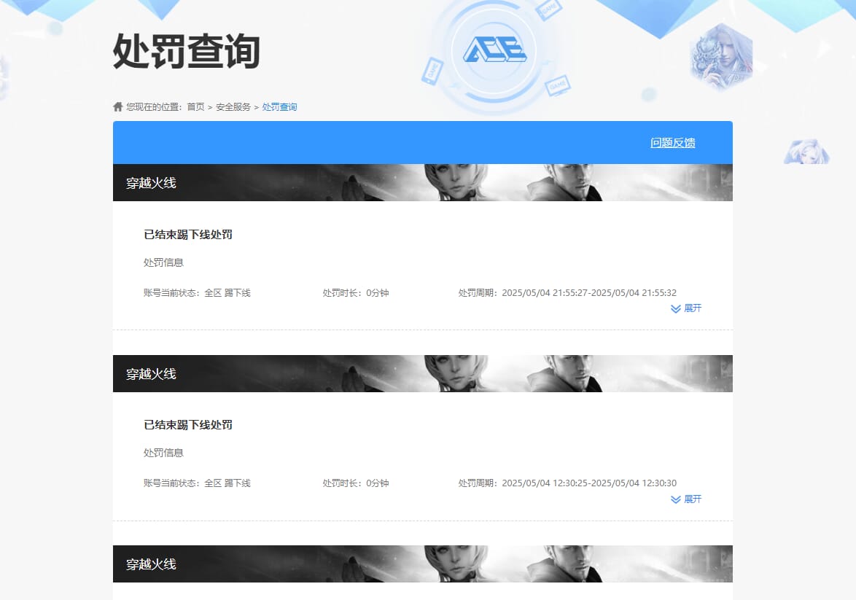This screenshot has width=856, height=600.
Task: Click 处罚时长: 0分钟 in the second record
Action: pyautogui.click(x=355, y=483)
